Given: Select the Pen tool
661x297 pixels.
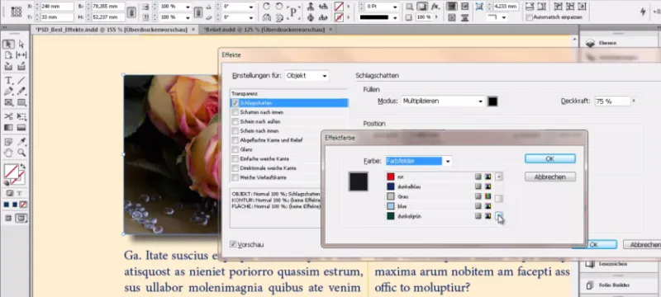Looking at the screenshot, I should [x=8, y=92].
